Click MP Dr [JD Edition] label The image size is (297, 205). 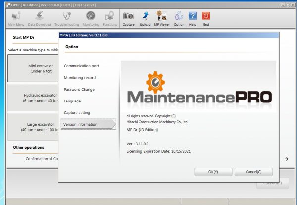[x=142, y=130]
